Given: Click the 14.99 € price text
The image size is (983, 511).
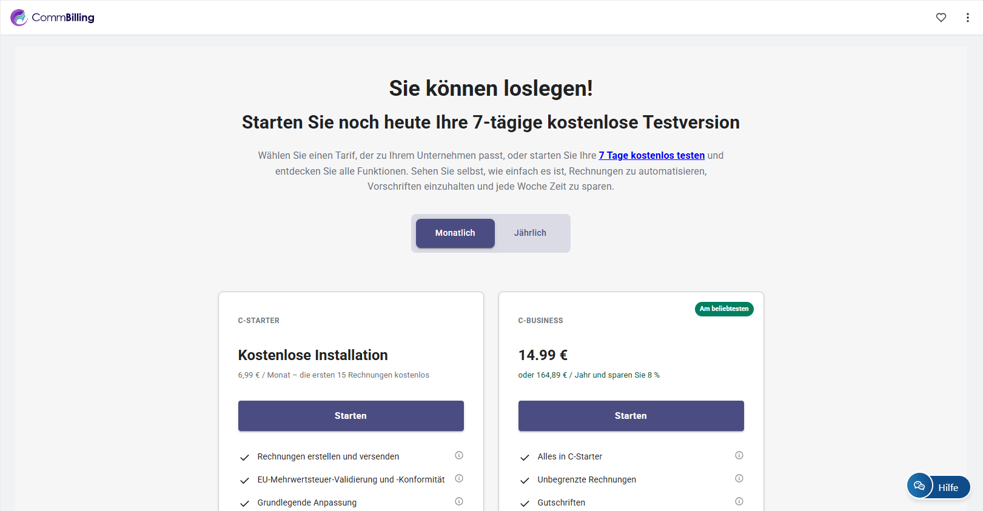Looking at the screenshot, I should click(543, 355).
